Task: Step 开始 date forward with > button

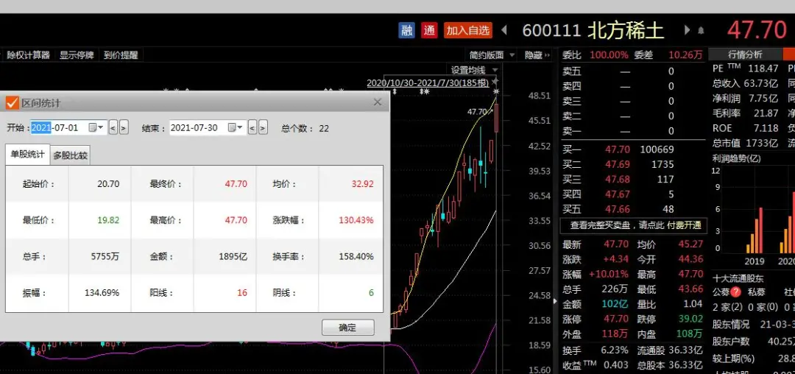Action: click(124, 127)
